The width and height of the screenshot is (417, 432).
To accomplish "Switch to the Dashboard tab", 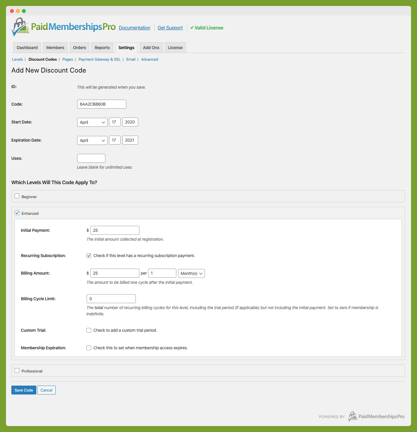I will (27, 48).
